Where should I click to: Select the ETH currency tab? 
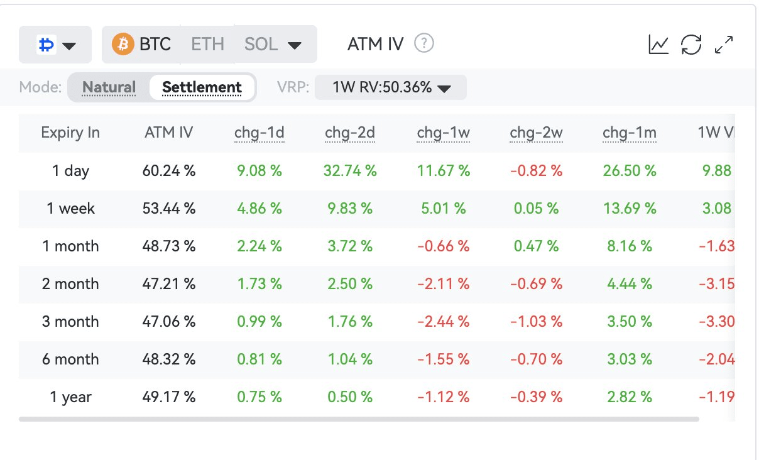(x=207, y=45)
